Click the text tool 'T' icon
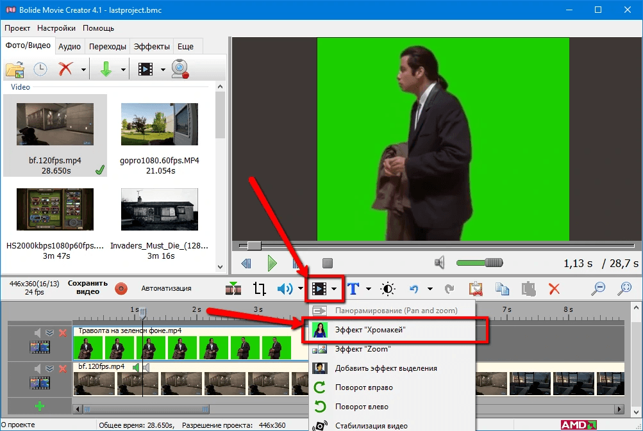Viewport: 643px width, 431px height. (353, 289)
